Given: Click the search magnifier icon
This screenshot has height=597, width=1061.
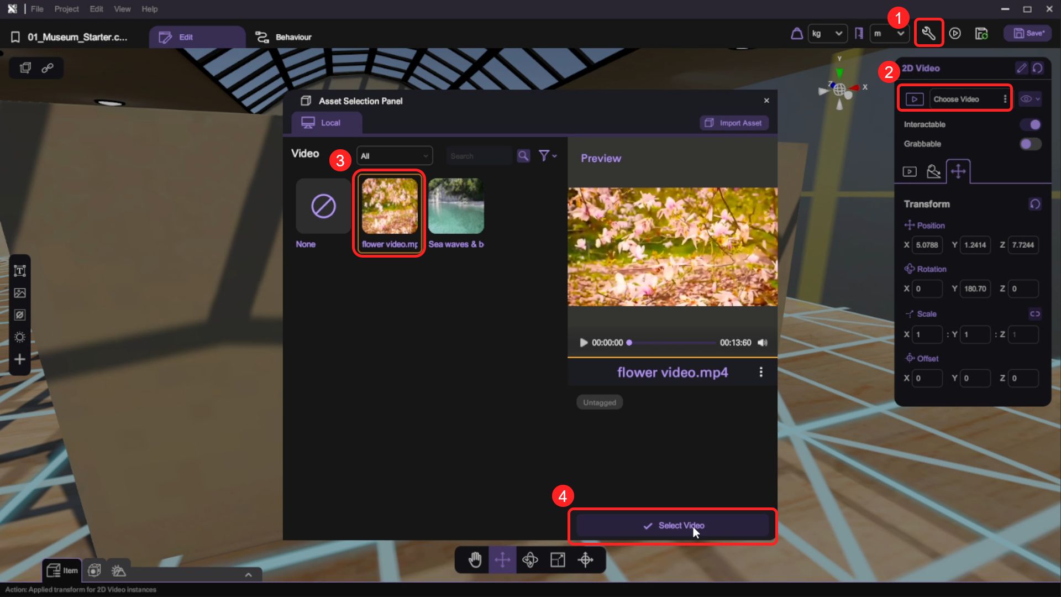Looking at the screenshot, I should coord(523,156).
